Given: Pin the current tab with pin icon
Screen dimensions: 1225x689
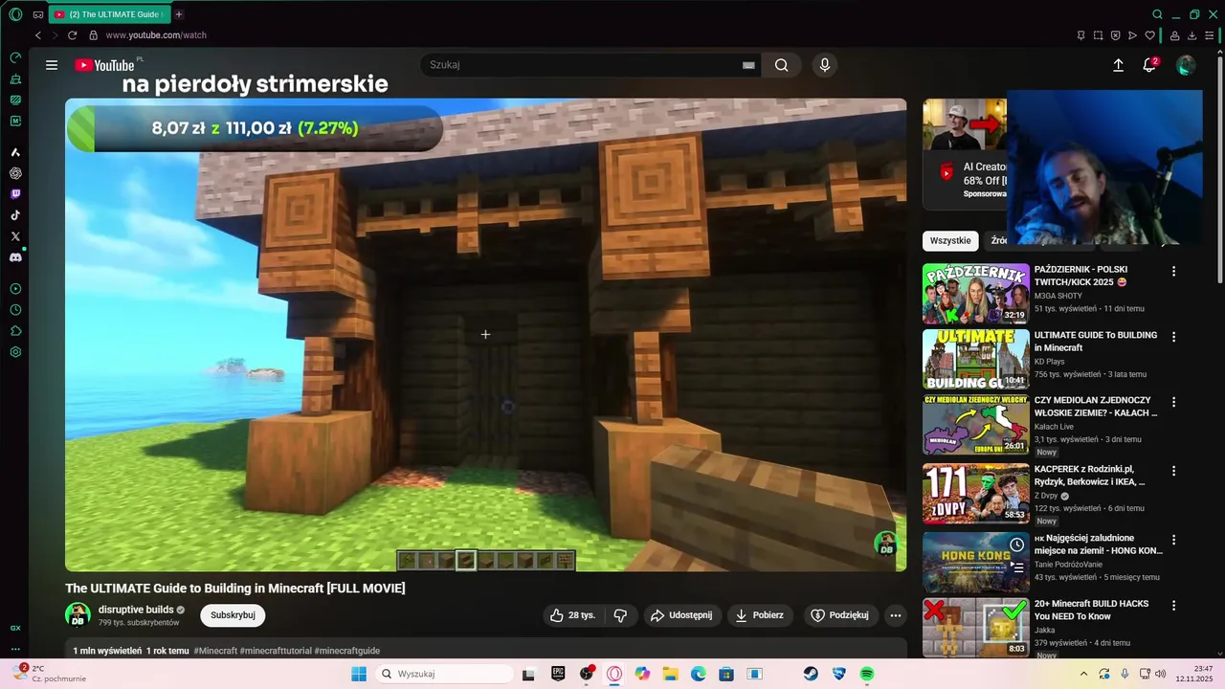Looking at the screenshot, I should (1080, 35).
